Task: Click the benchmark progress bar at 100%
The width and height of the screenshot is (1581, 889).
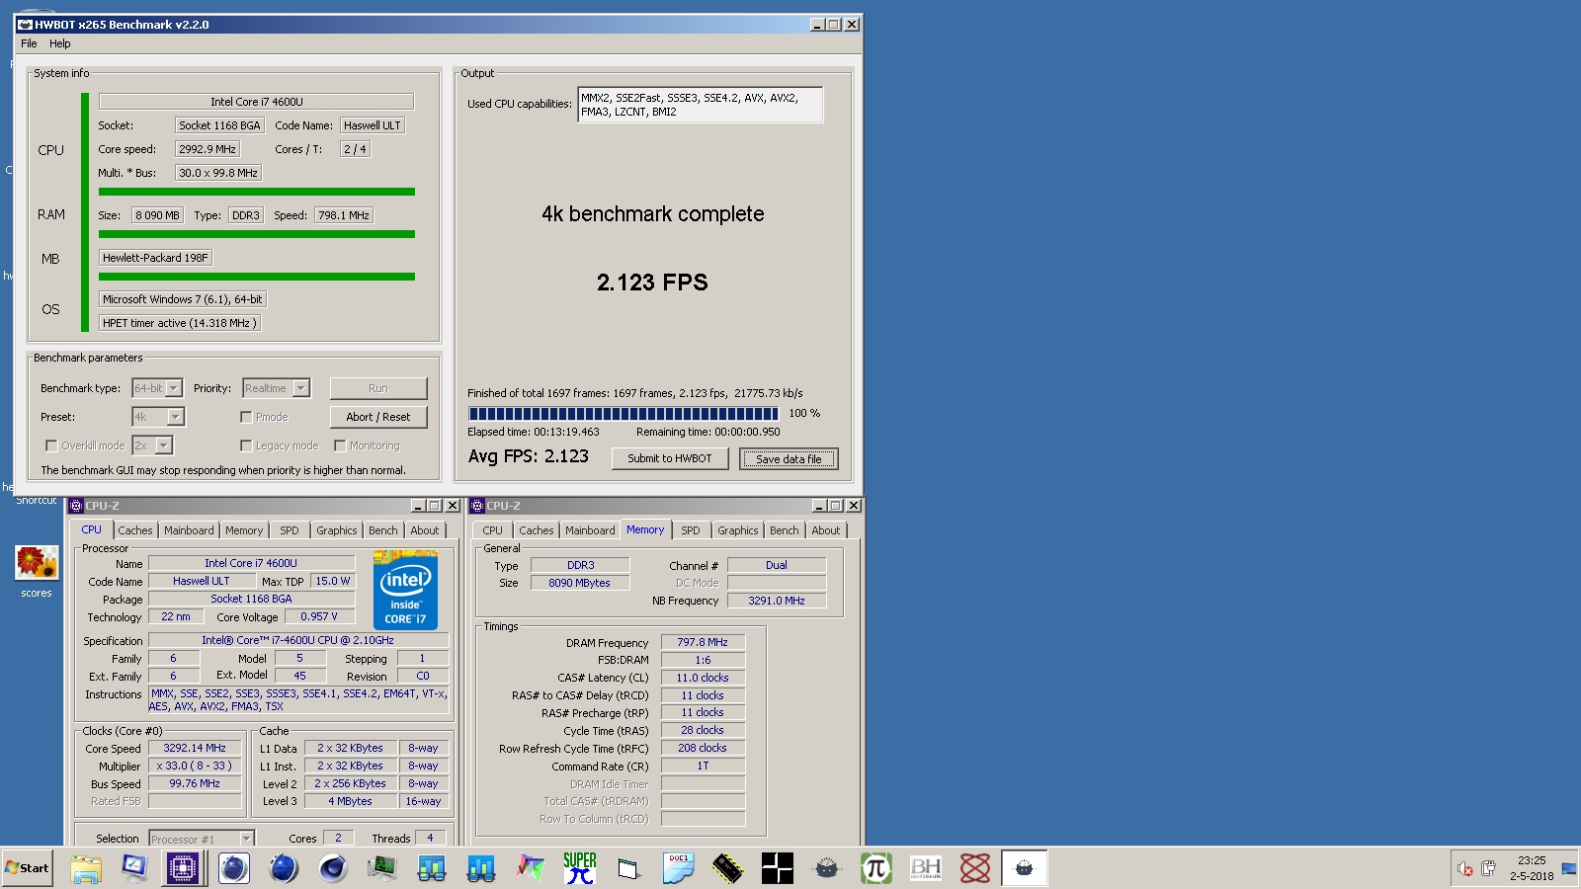Action: click(x=624, y=414)
